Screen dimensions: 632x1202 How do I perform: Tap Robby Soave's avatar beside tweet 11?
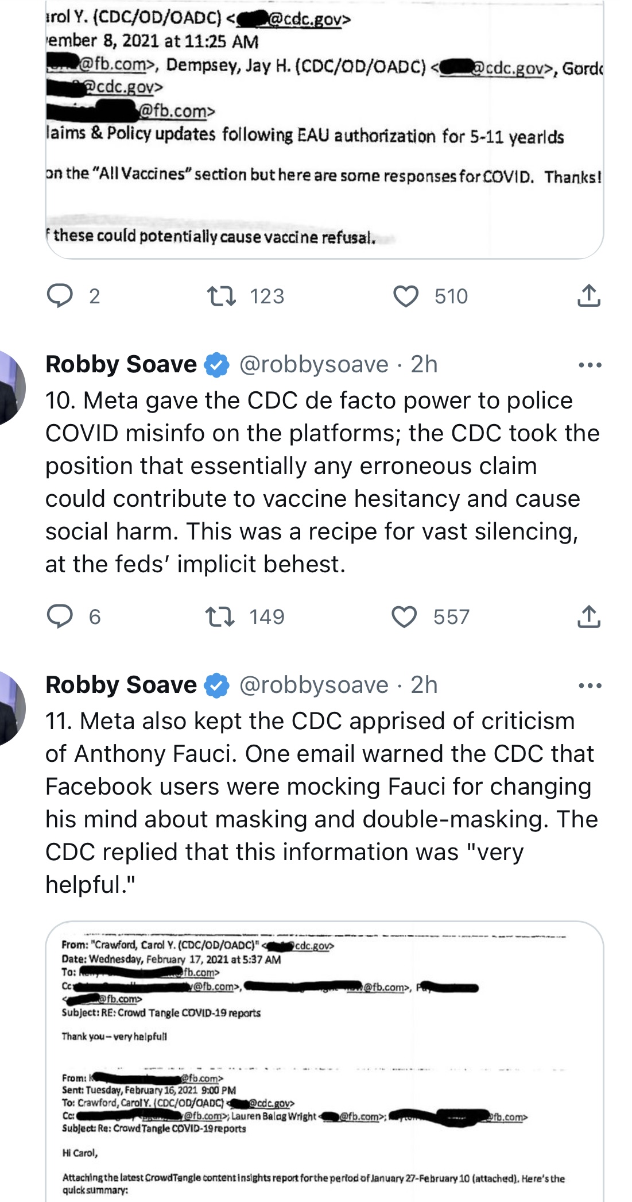[x=10, y=708]
